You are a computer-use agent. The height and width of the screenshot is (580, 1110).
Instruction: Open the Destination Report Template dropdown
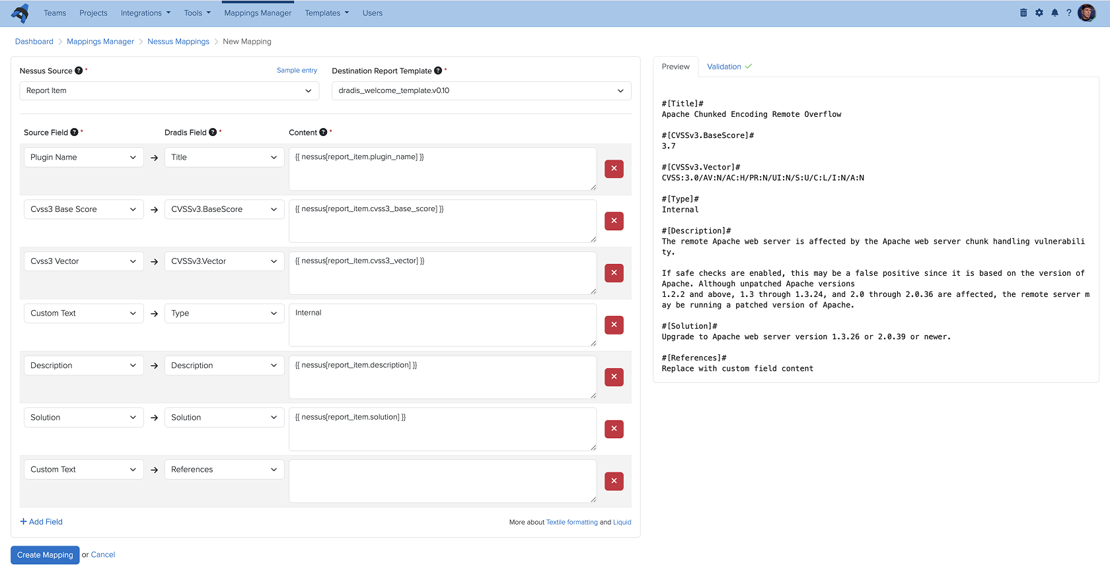(x=482, y=91)
